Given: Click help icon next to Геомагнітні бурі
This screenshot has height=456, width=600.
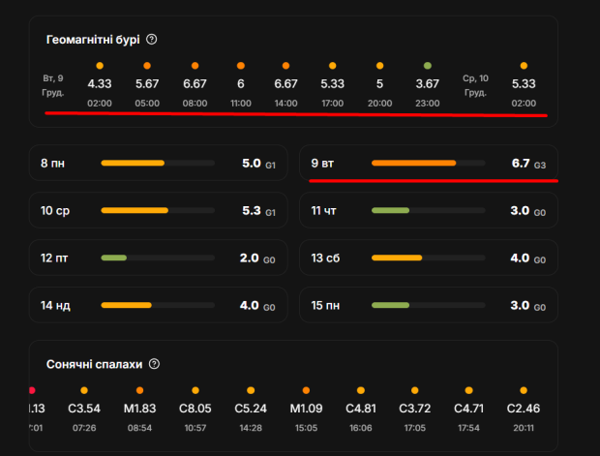Looking at the screenshot, I should coord(152,40).
